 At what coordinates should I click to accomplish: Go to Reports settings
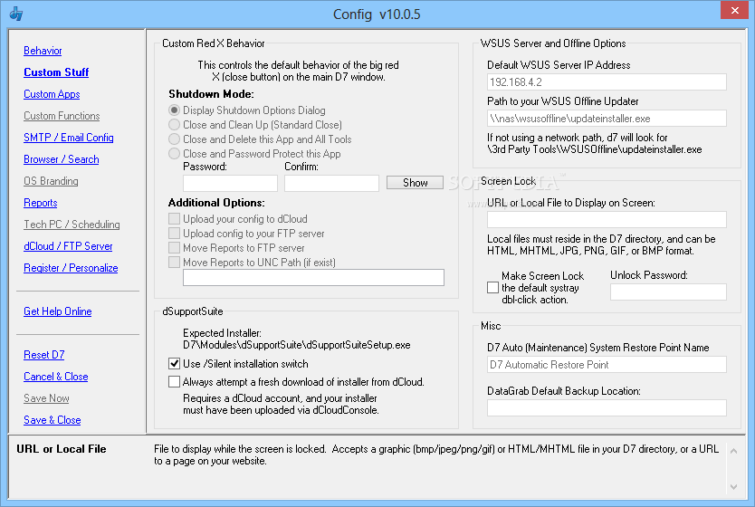point(41,203)
